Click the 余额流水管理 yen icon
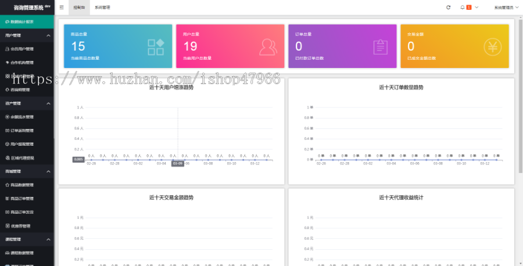The height and width of the screenshot is (266, 523). (x=8, y=117)
